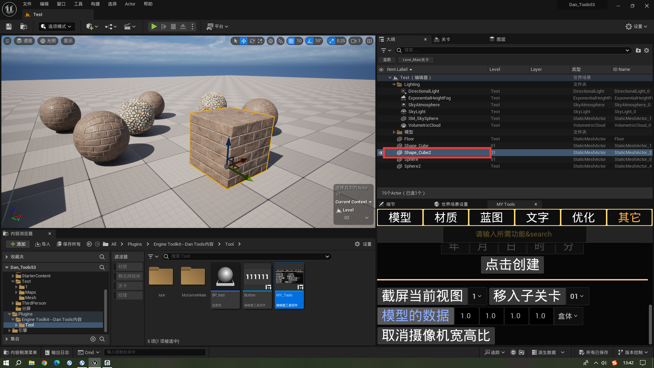Open the MY_Tools editor widget asset
The image size is (654, 368).
point(289,286)
